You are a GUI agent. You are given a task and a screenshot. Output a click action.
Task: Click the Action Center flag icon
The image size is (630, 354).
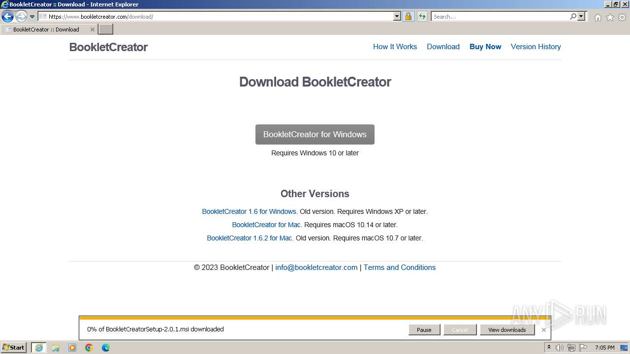pos(583,348)
